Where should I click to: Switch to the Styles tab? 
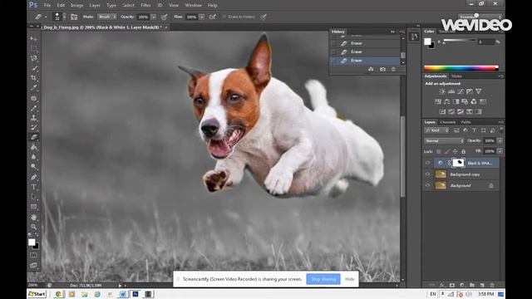[x=456, y=76]
